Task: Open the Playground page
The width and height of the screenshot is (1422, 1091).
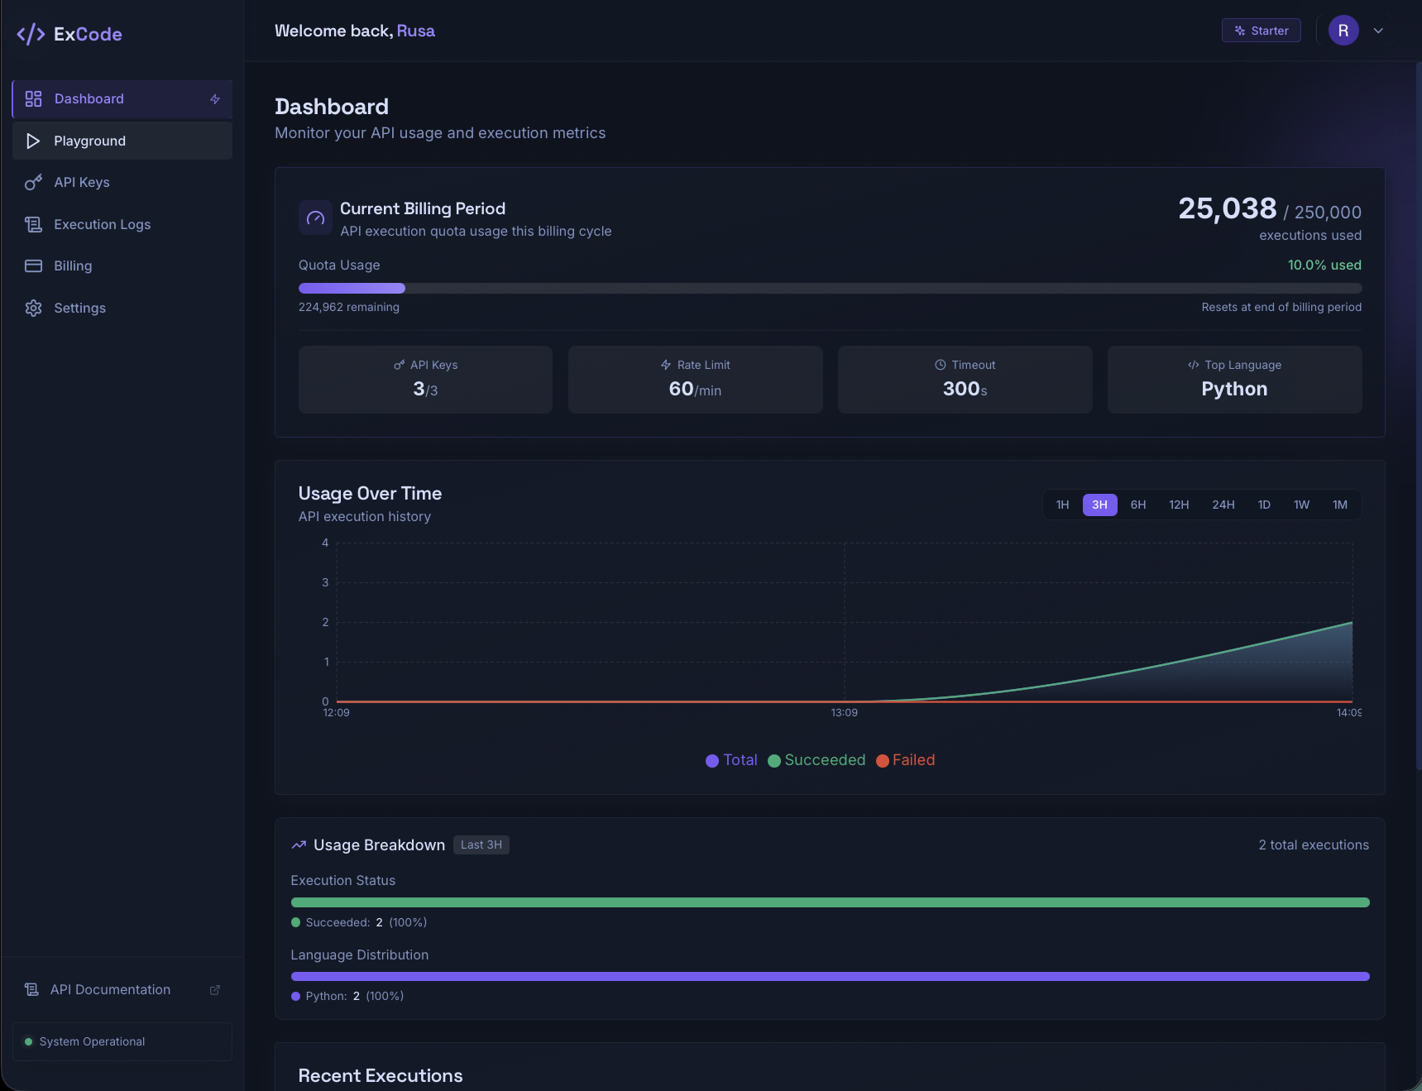Action: point(122,141)
